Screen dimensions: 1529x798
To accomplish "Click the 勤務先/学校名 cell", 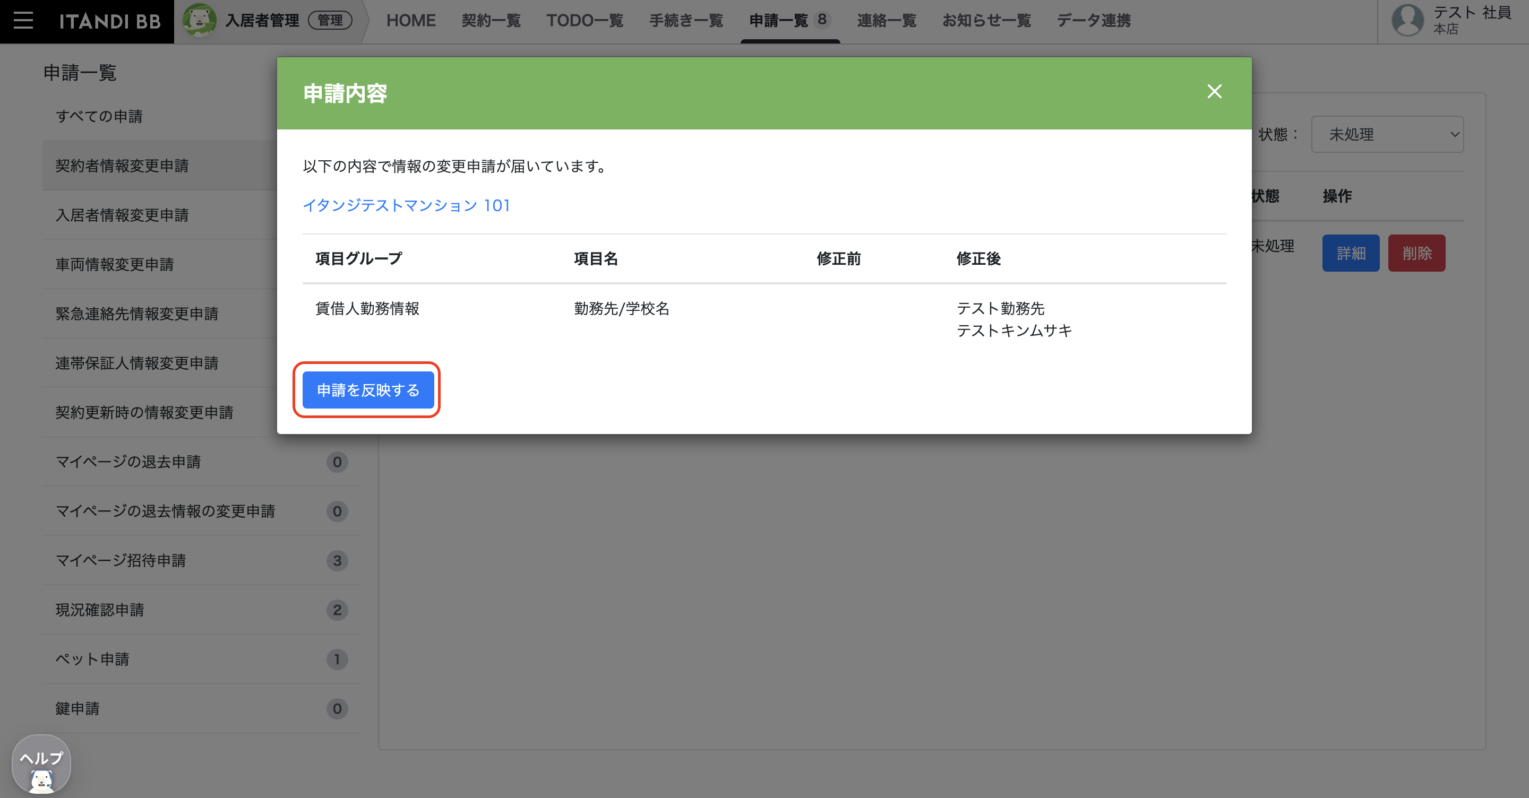I will pyautogui.click(x=622, y=308).
